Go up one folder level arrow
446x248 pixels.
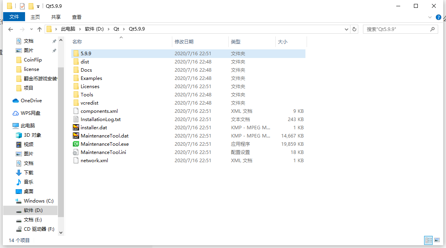(40, 29)
